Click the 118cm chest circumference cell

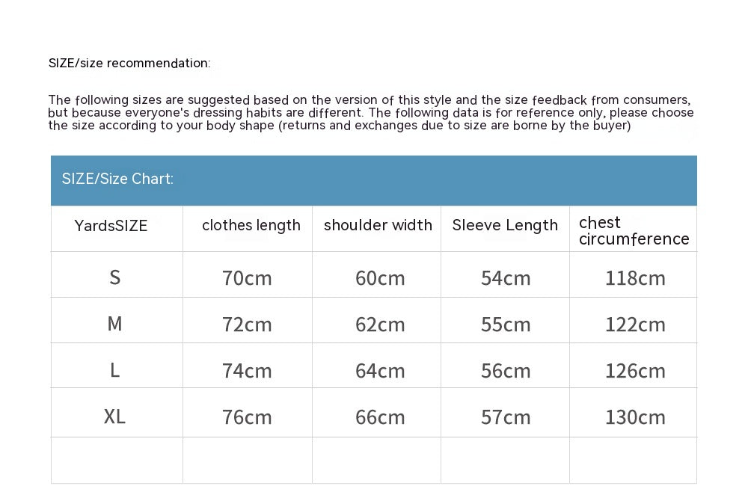635,278
